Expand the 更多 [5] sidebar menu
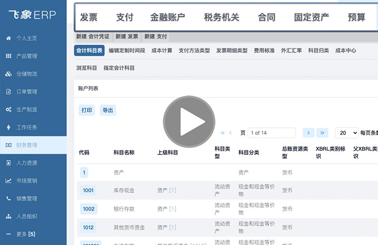Image resolution: width=378 pixels, height=245 pixels. [26, 234]
